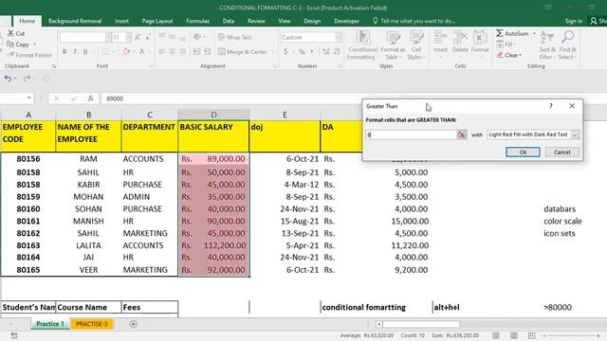This screenshot has width=607, height=341.
Task: Decrease font size icon
Action: (148, 37)
